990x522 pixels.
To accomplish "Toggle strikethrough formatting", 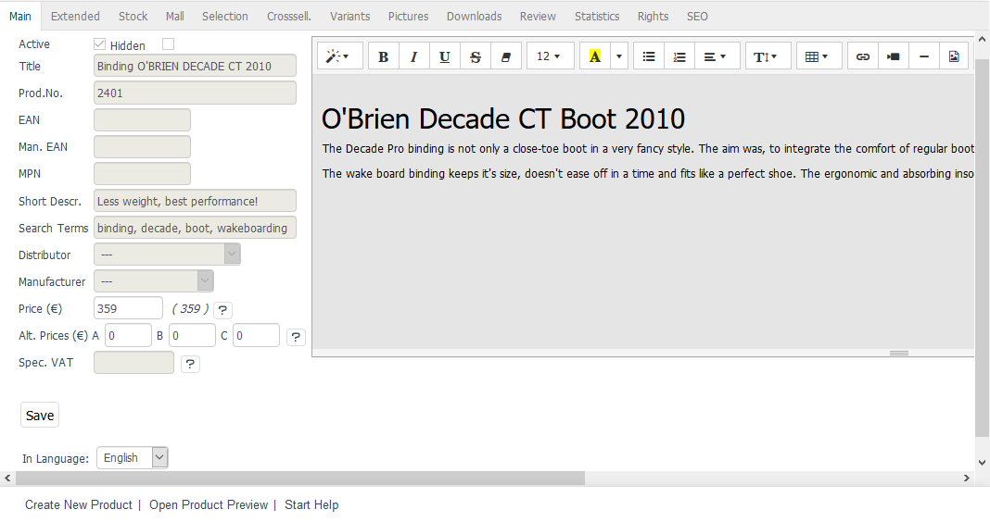I will (476, 56).
